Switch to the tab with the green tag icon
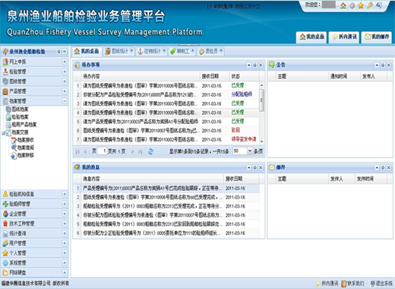 182,51
